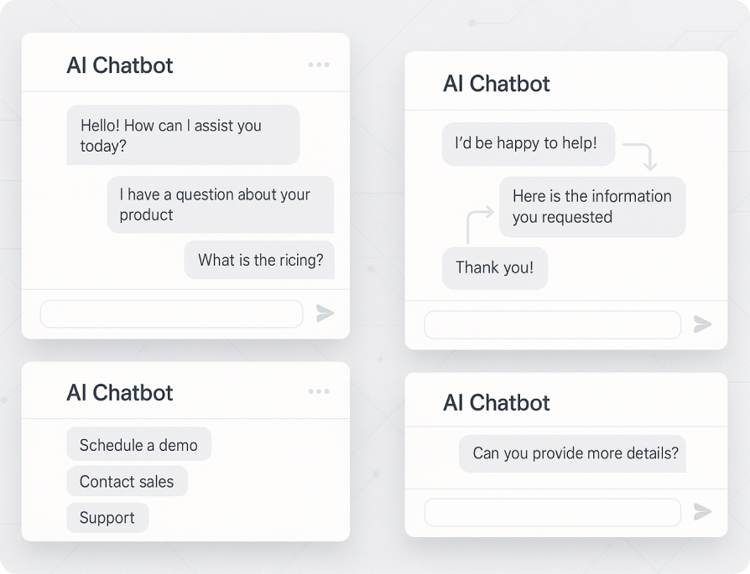Click the curved arrow above 'Thank you!' bubble
Image resolution: width=750 pixels, height=574 pixels.
tap(478, 225)
